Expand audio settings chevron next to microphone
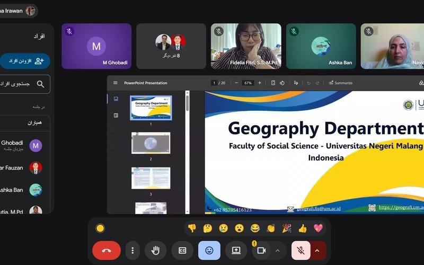The width and height of the screenshot is (424, 265). pyautogui.click(x=317, y=250)
